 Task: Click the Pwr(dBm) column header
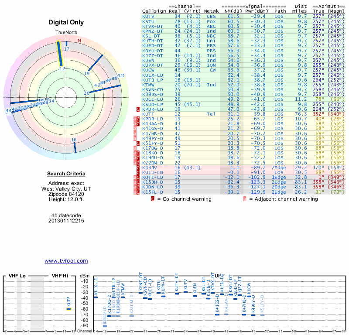(x=257, y=11)
